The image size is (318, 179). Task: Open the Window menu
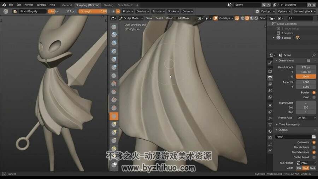[41, 5]
